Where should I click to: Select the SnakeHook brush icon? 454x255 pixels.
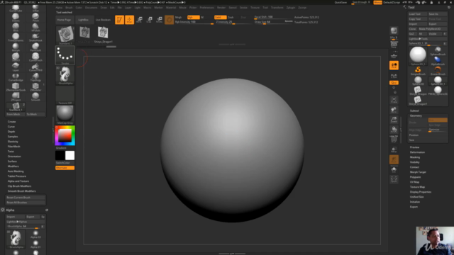(x=35, y=37)
